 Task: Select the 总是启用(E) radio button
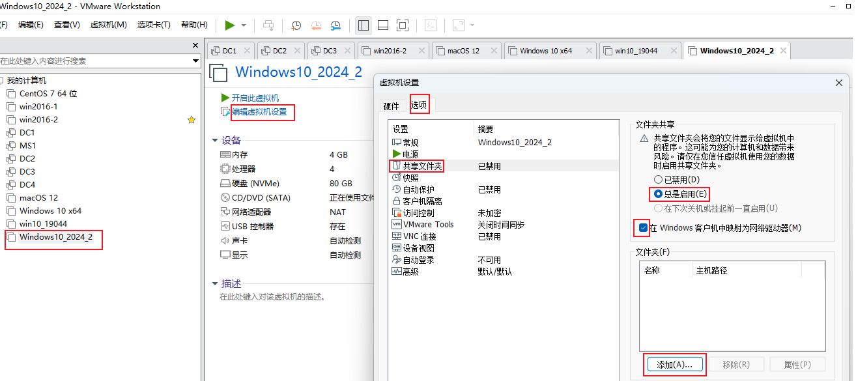point(658,194)
